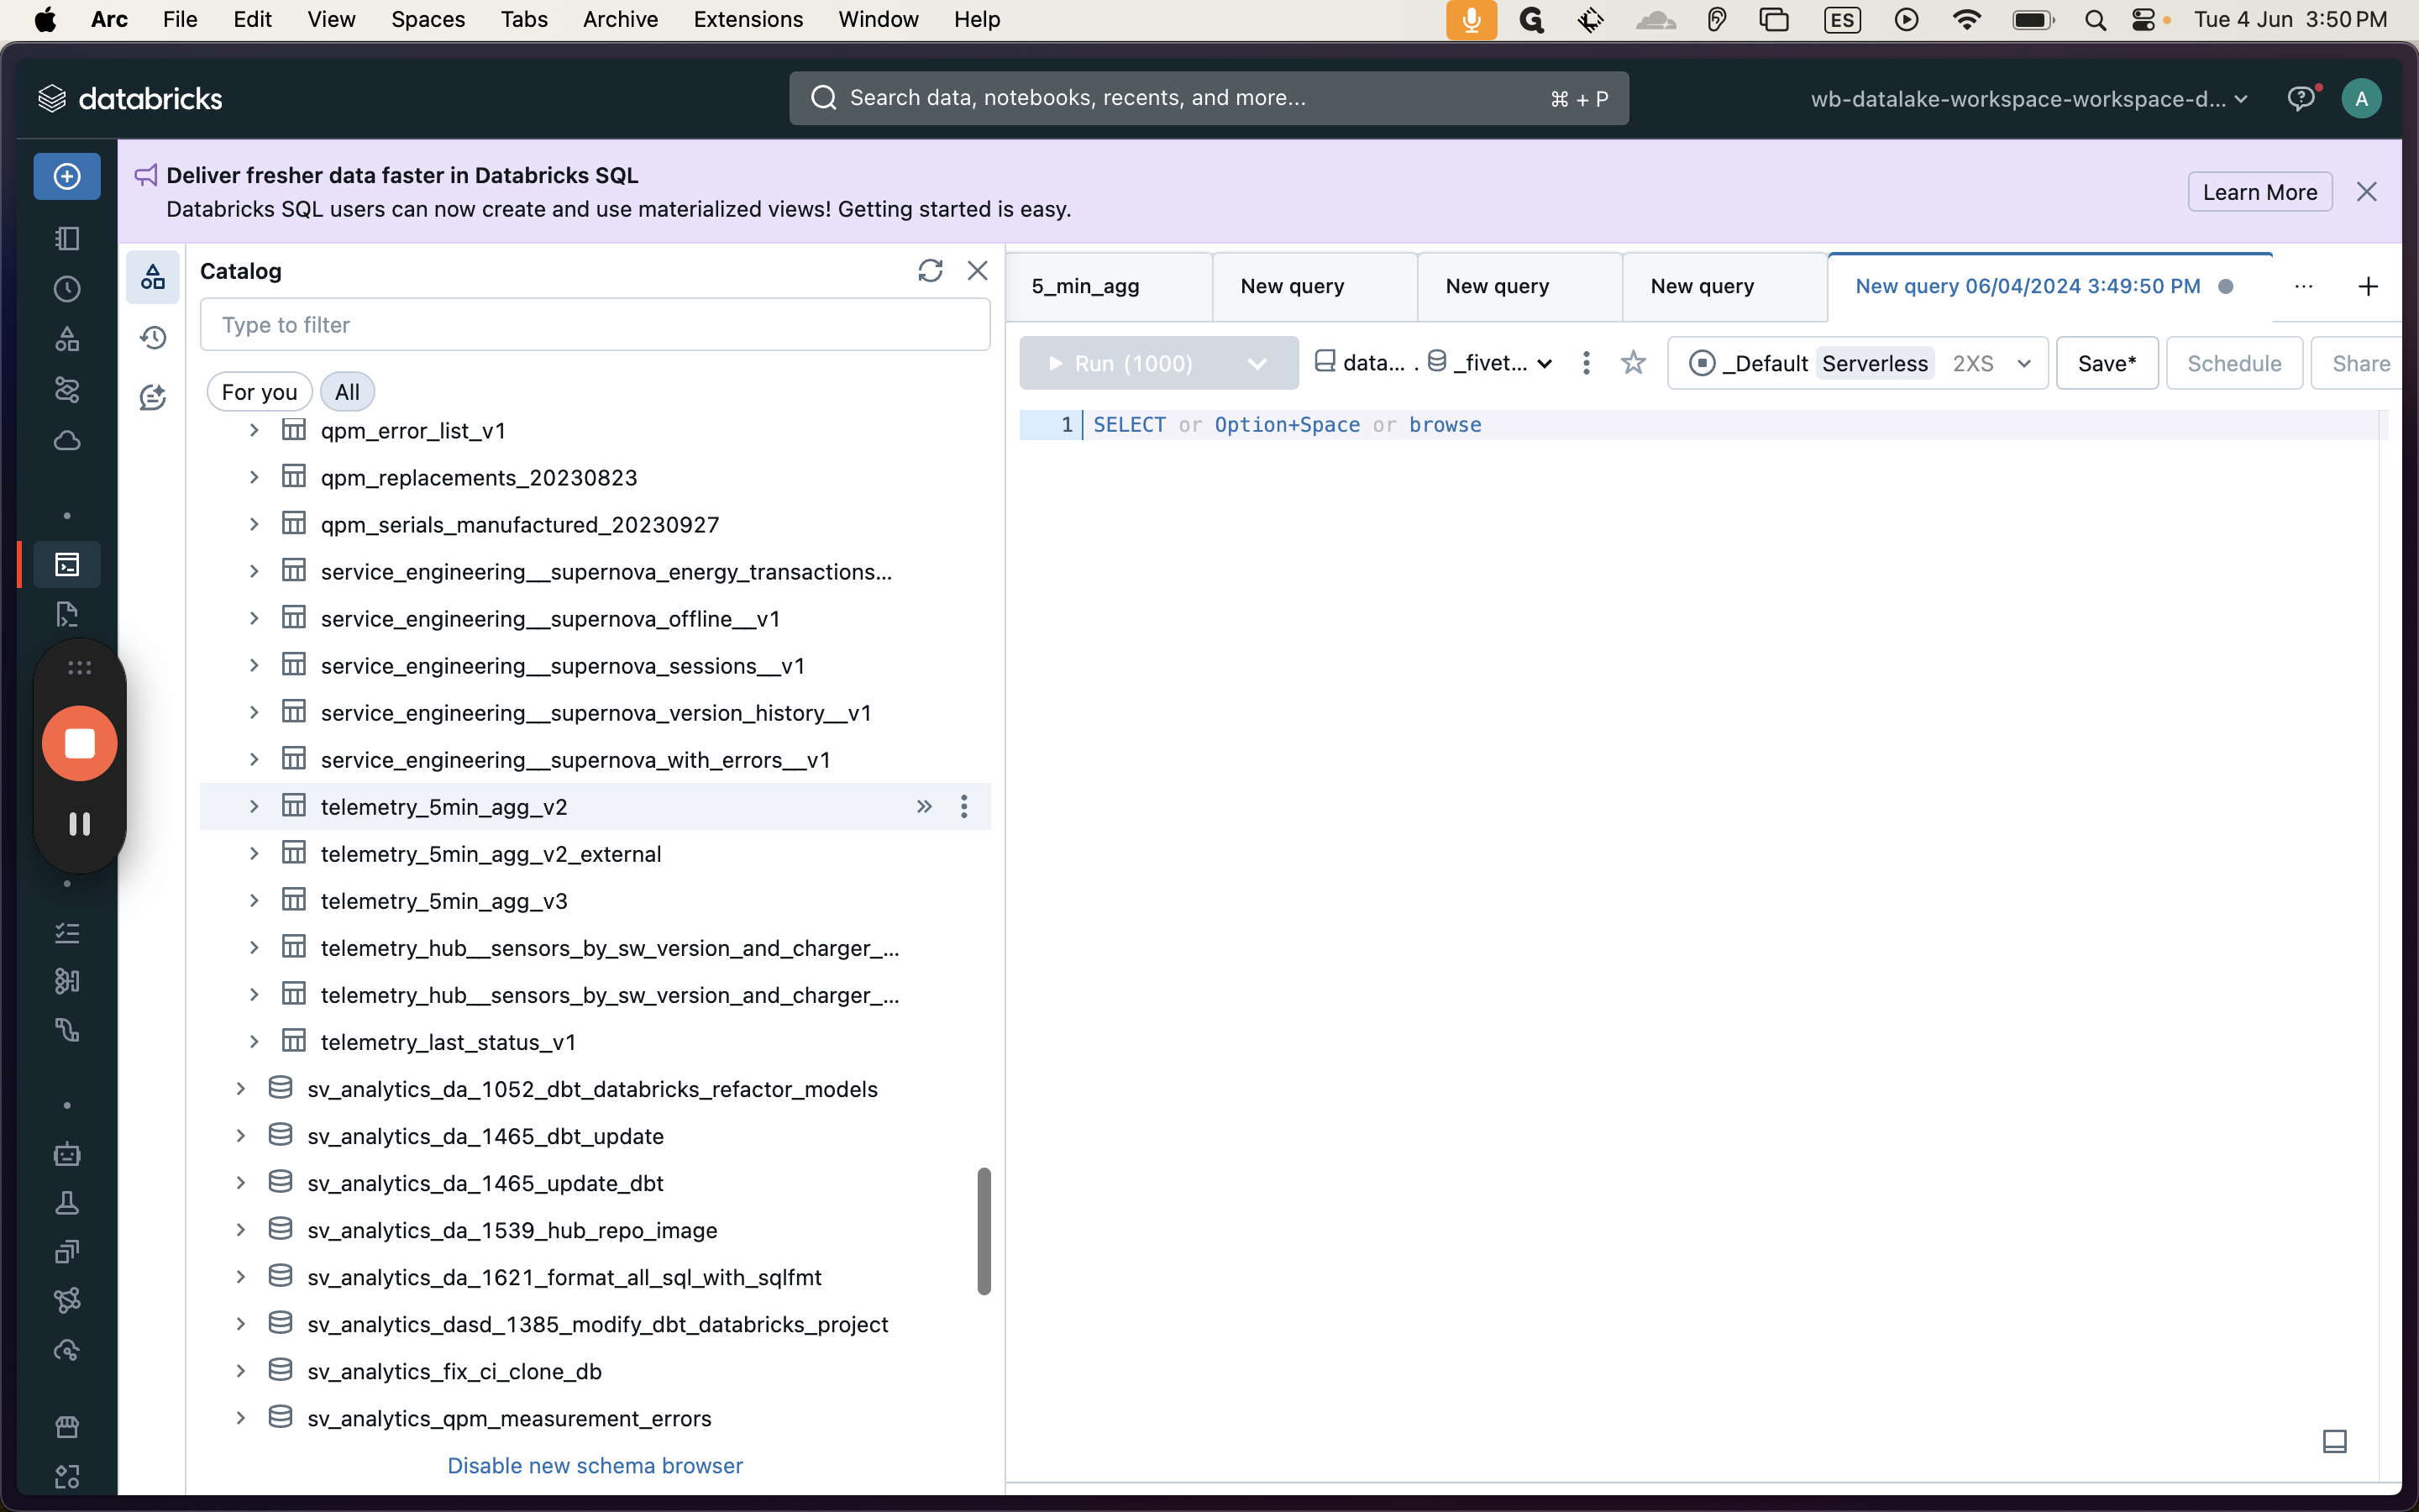Show more tabs ellipsis menu
The height and width of the screenshot is (1512, 2419).
tap(2304, 286)
